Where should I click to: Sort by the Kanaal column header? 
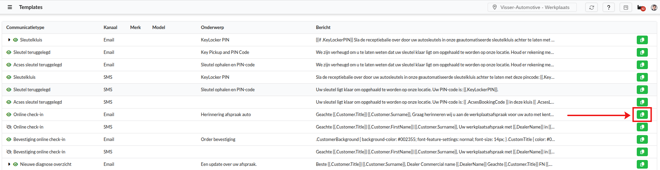[110, 28]
